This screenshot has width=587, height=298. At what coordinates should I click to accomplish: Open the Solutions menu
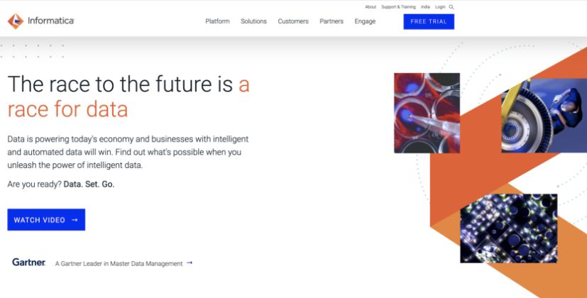point(253,21)
